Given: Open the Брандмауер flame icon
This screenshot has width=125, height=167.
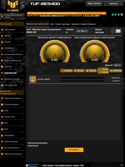Looking at the screenshot, I should click(x=2, y=135).
